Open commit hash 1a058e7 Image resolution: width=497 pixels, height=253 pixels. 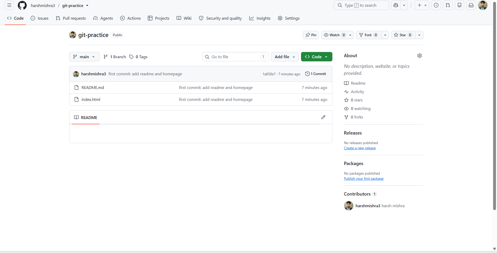pyautogui.click(x=269, y=74)
